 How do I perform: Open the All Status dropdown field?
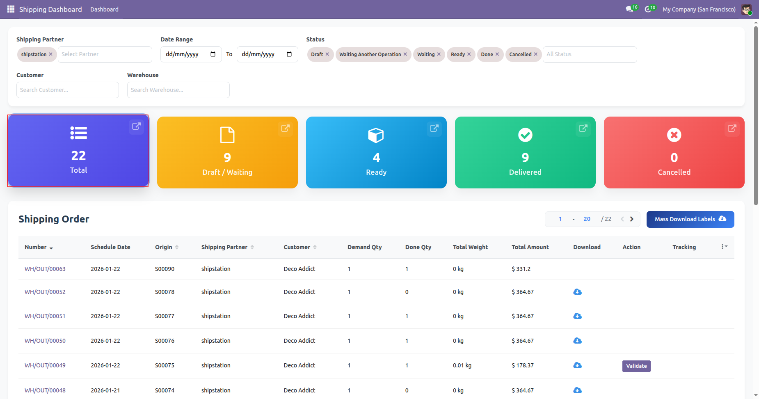tap(590, 54)
